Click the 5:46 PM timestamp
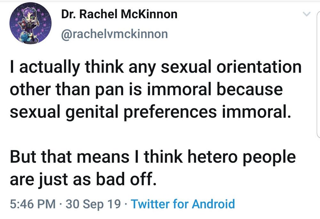 click(33, 204)
